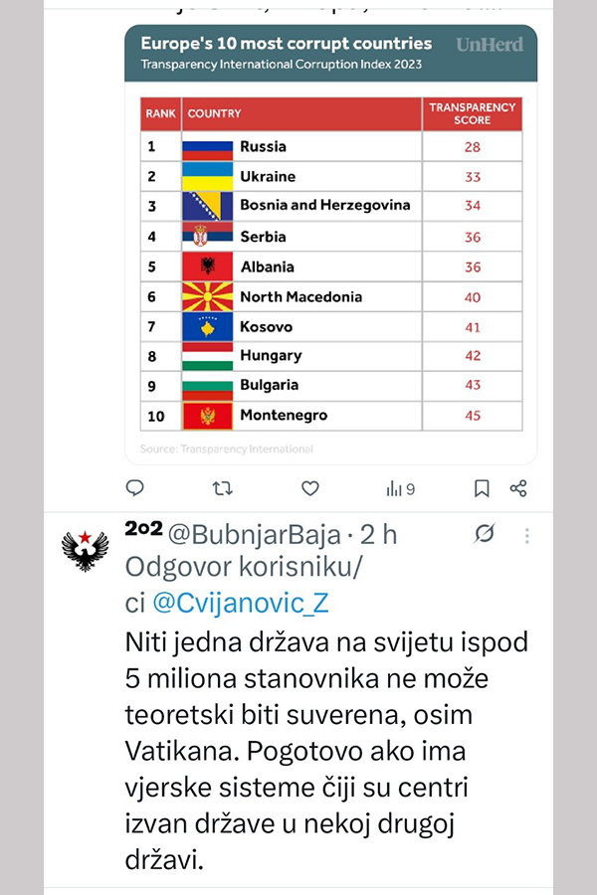Click the "TRANSPARENCY SCORE" column header
The width and height of the screenshot is (597, 895).
pyautogui.click(x=473, y=113)
